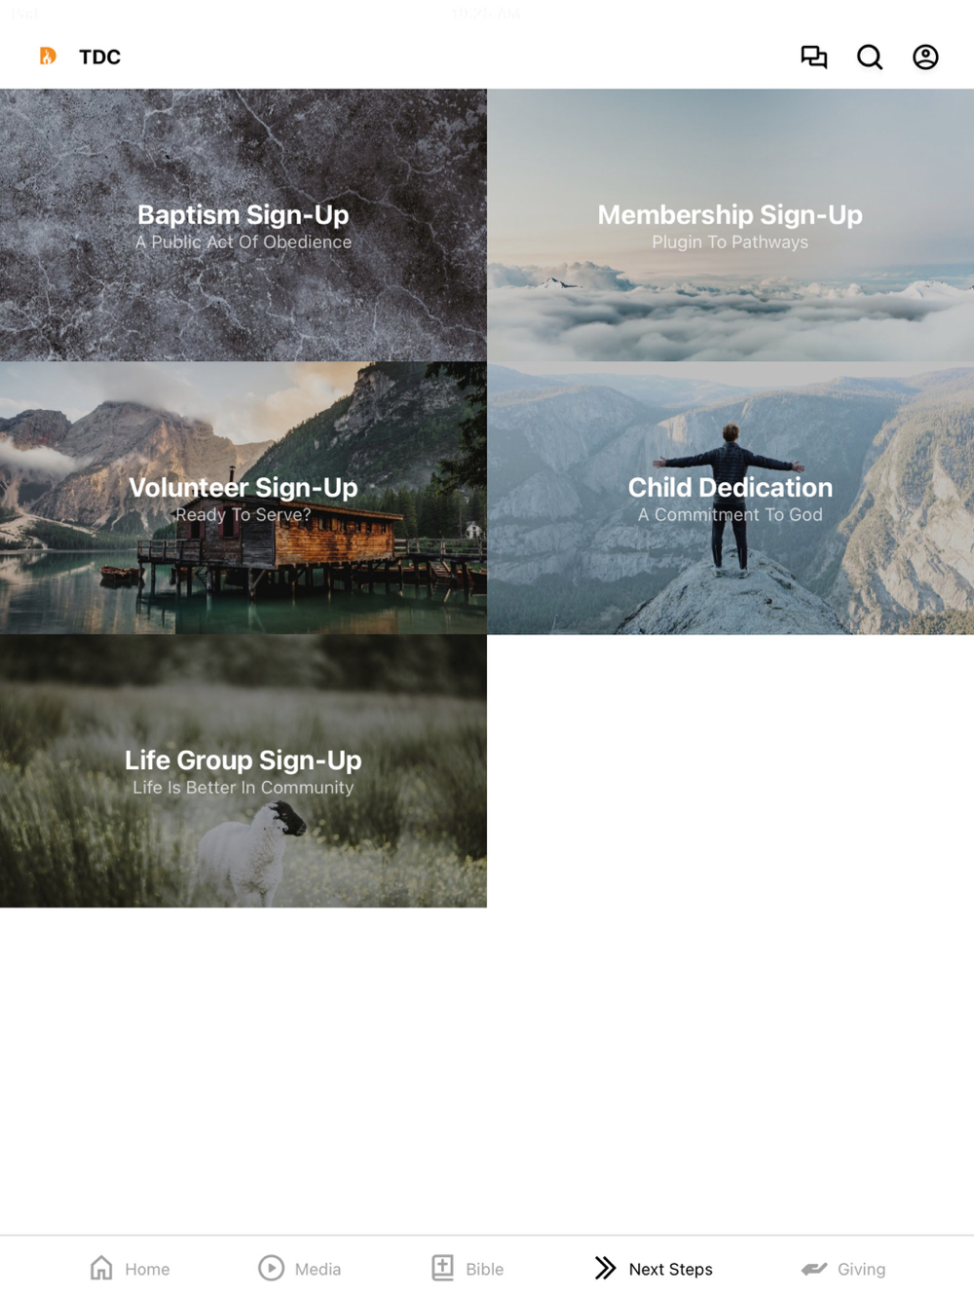Image resolution: width=974 pixels, height=1299 pixels.
Task: Tap the search magnifier icon
Action: tap(870, 57)
